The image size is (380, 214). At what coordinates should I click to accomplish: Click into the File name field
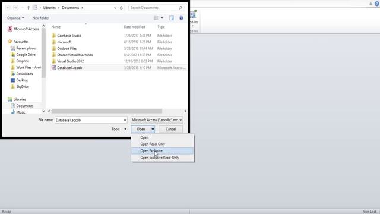point(88,120)
